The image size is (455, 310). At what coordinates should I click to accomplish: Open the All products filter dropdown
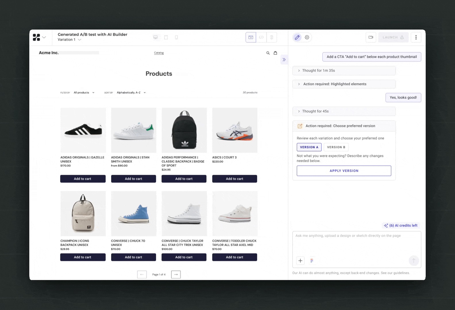click(84, 93)
